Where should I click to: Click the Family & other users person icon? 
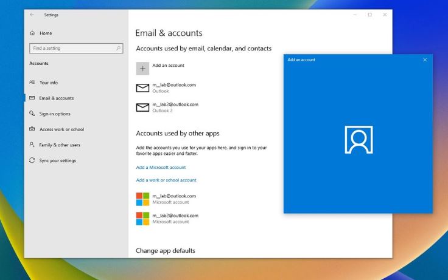pos(32,145)
